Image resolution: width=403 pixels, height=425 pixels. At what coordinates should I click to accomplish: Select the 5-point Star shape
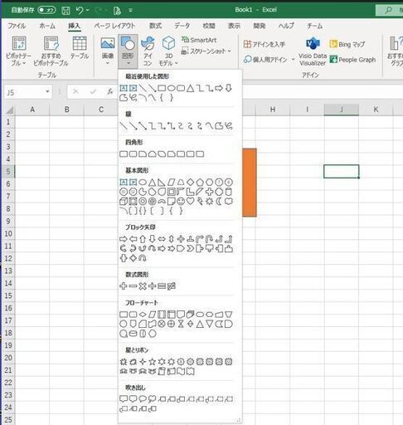[152, 362]
